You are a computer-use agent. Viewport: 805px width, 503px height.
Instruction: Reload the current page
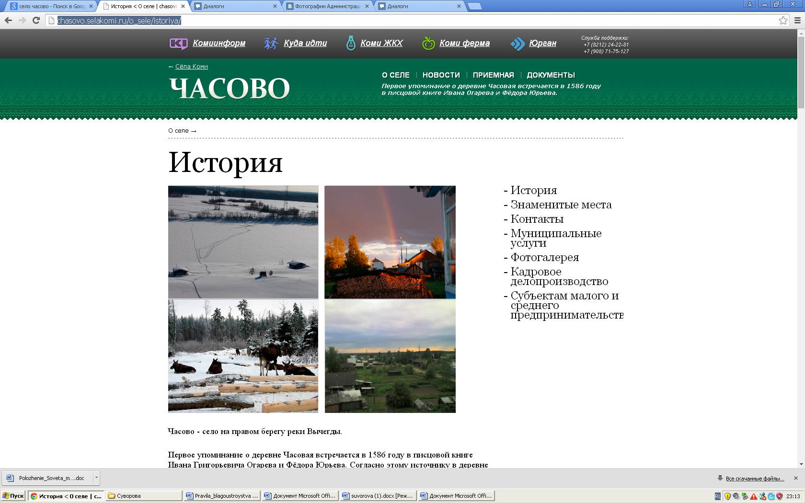(36, 20)
